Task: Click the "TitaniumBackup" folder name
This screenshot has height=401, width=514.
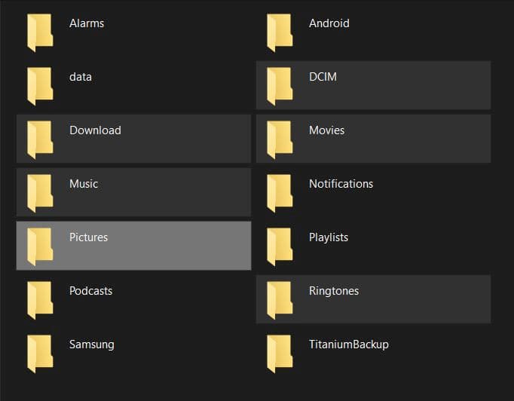Action: point(349,344)
